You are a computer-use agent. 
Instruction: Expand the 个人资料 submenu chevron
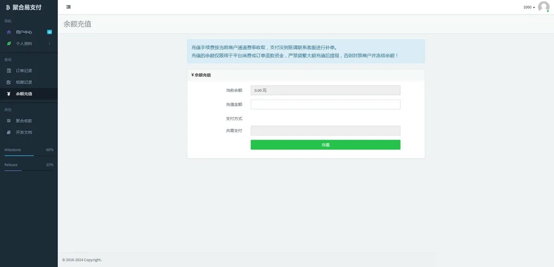click(49, 44)
